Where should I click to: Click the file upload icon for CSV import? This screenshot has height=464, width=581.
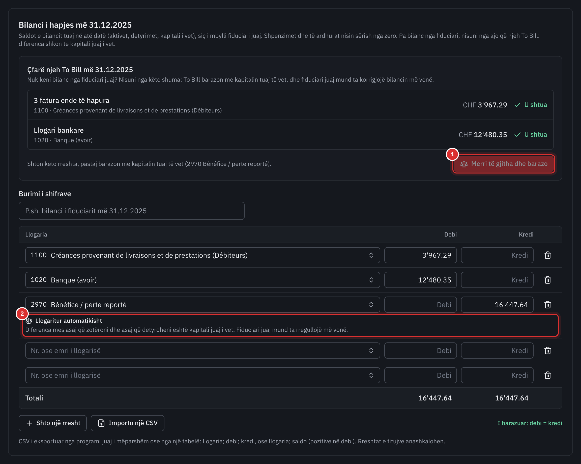click(x=101, y=423)
